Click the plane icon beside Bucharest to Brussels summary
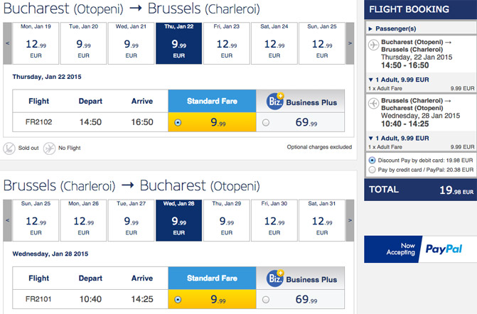This screenshot has width=477, height=314. click(373, 45)
